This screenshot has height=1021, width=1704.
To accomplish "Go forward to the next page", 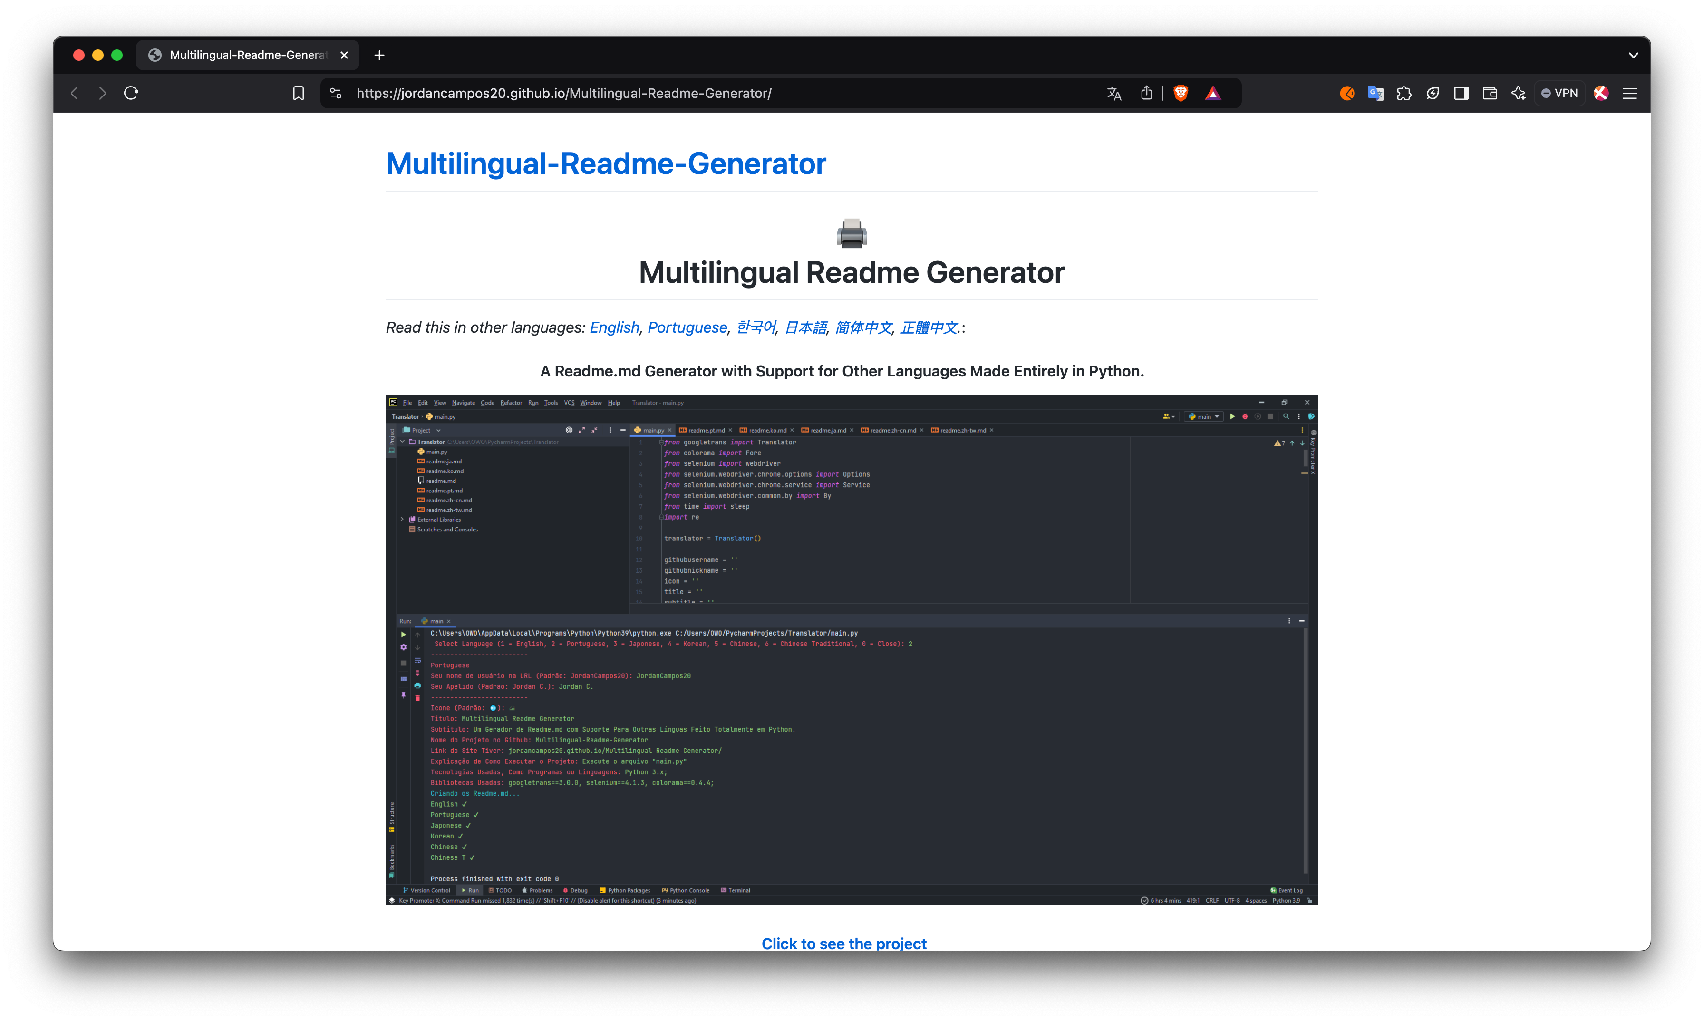I will [103, 94].
